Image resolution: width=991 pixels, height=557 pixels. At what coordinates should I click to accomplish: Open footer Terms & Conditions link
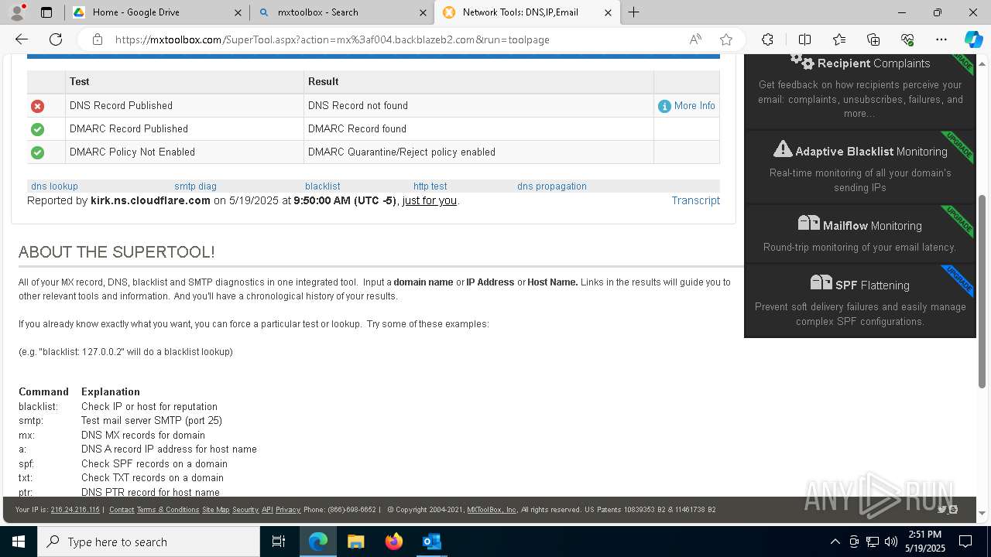168,510
